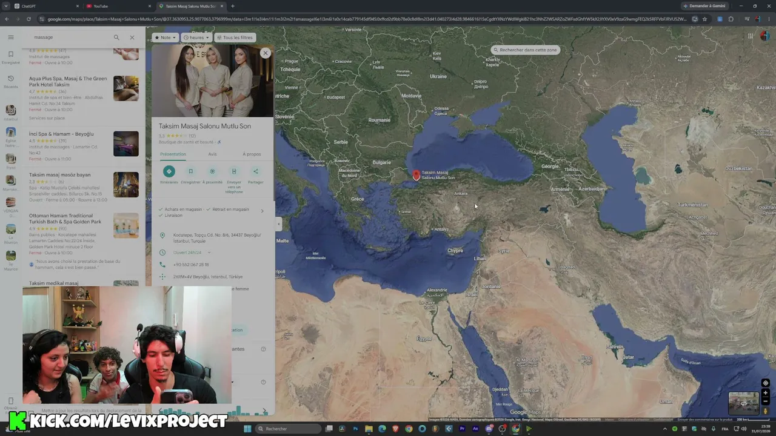
Task: Open Tous les filtres button
Action: pos(235,38)
